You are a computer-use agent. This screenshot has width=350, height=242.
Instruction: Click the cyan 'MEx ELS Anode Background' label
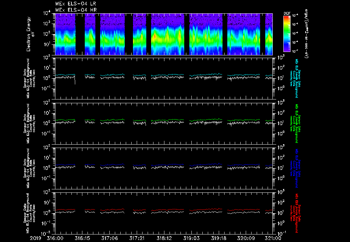[297, 78]
